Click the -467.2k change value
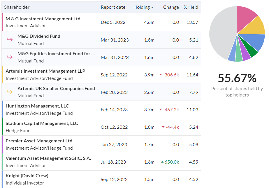The width and height of the screenshot is (269, 188). point(171,110)
